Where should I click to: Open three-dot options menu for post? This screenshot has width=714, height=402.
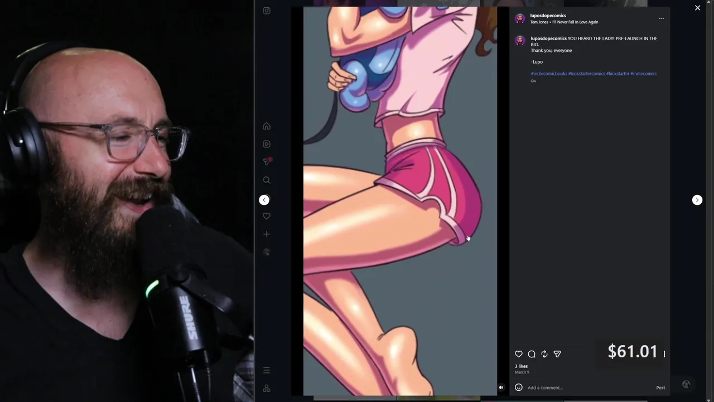click(661, 18)
